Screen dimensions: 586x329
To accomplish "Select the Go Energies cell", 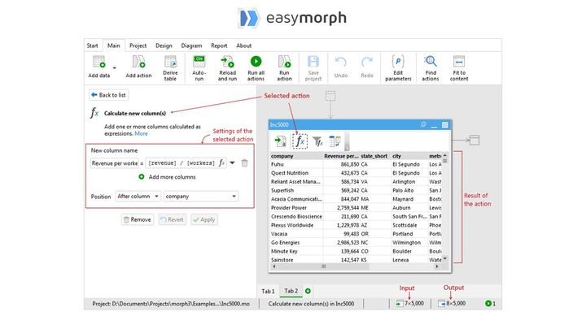I will (296, 242).
